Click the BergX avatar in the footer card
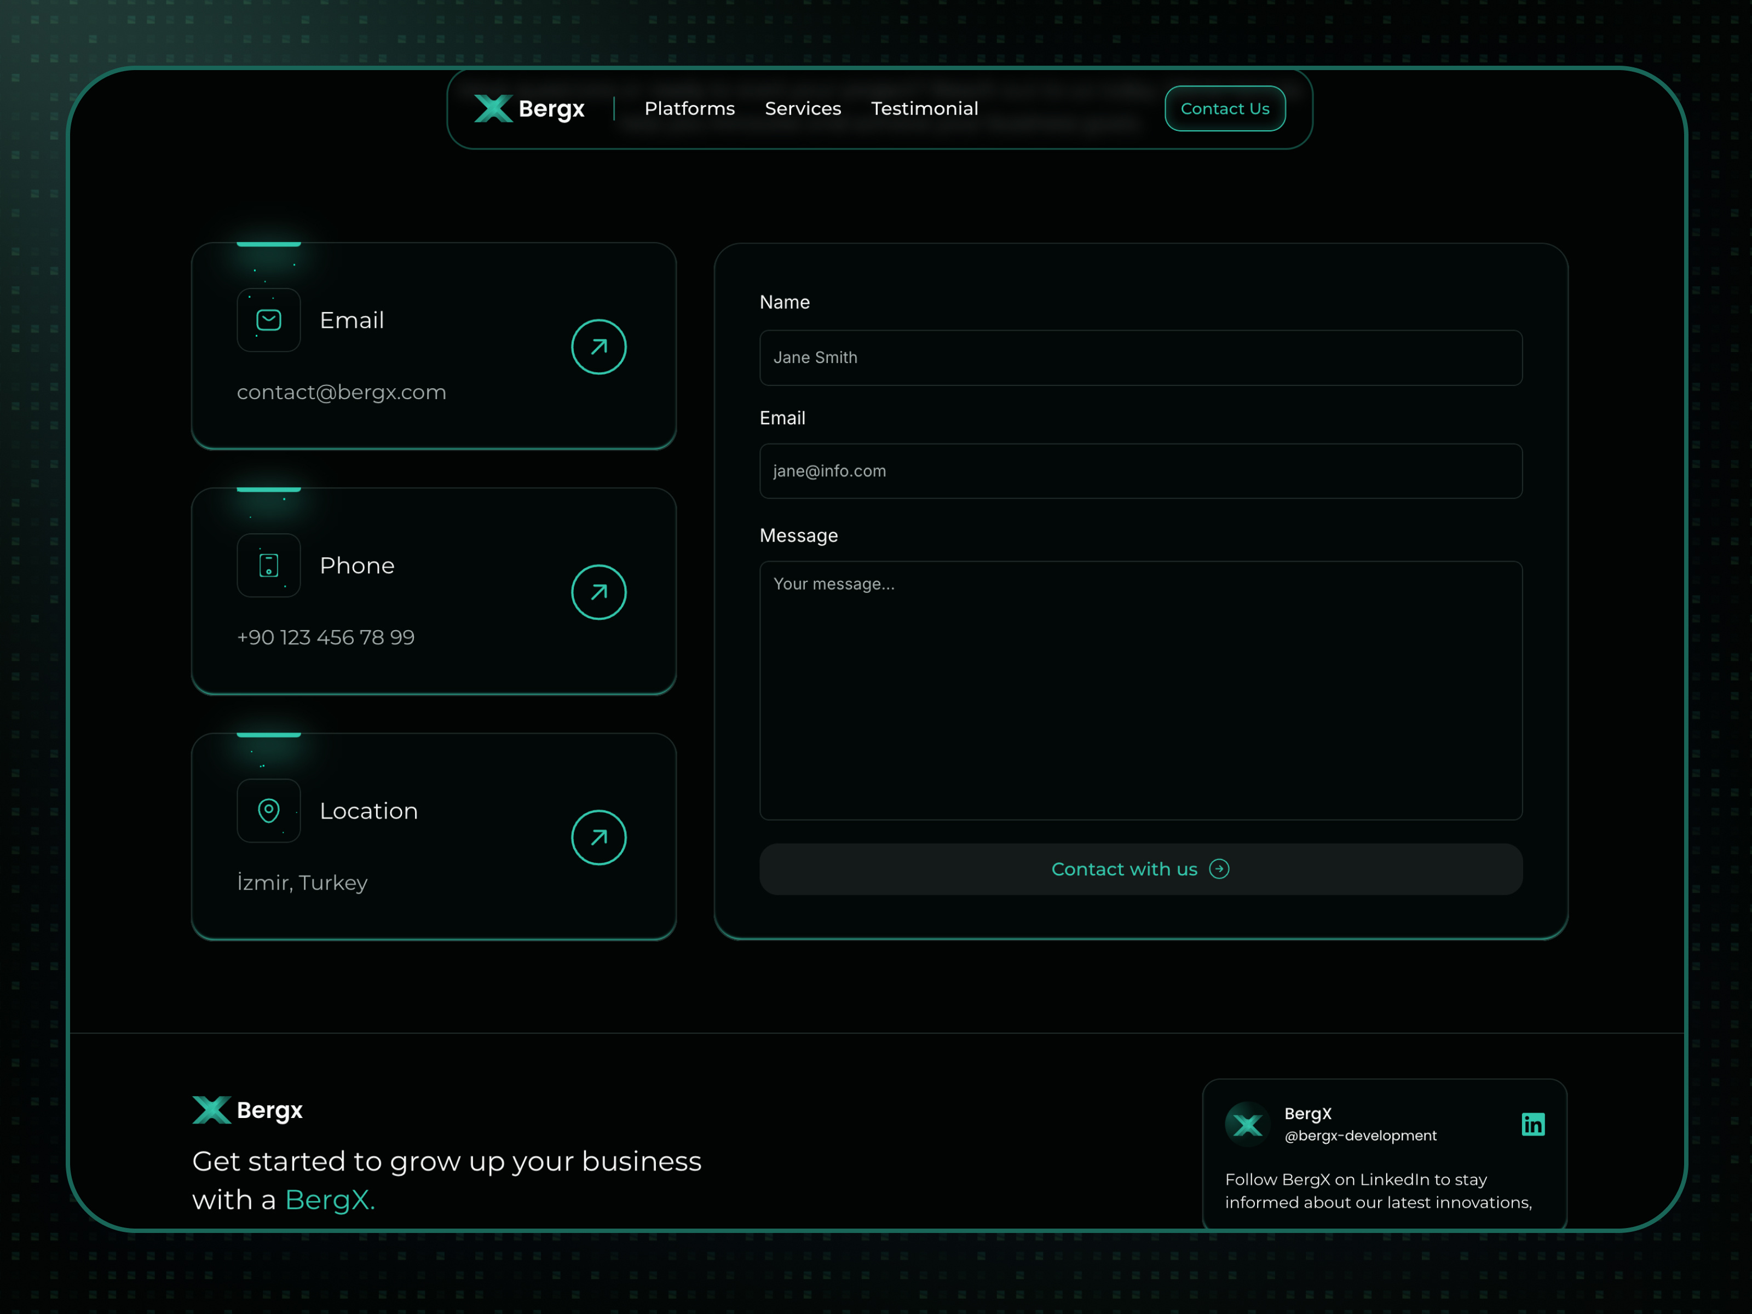This screenshot has width=1752, height=1314. pyautogui.click(x=1247, y=1124)
